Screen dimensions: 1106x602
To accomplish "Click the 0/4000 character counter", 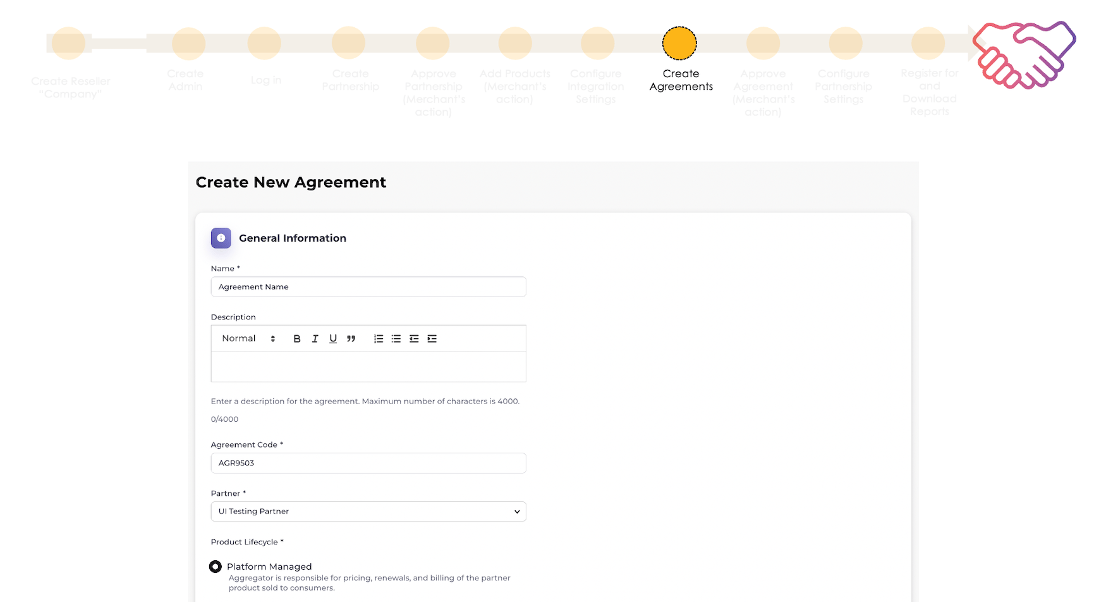I will click(x=225, y=419).
